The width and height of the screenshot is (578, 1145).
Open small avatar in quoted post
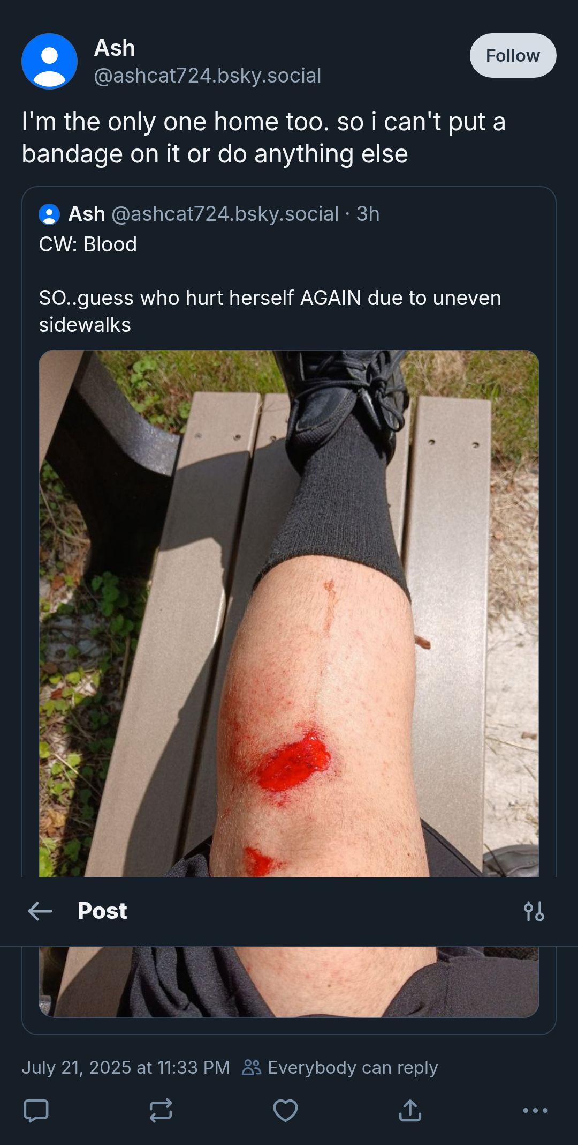pos(49,214)
